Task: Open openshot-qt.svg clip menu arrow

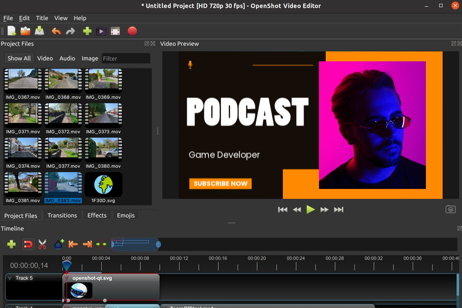Action: pos(67,278)
